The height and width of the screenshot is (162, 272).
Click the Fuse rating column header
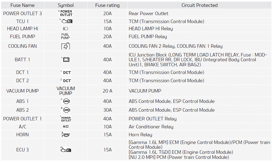coord(107,5)
